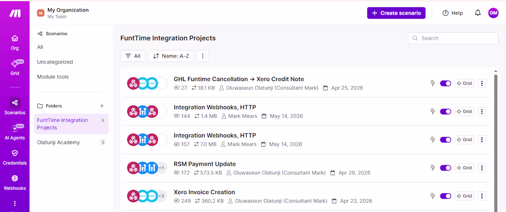Switch off the Xero Invoice Creation toggle
This screenshot has height=212, width=506.
pyautogui.click(x=445, y=196)
